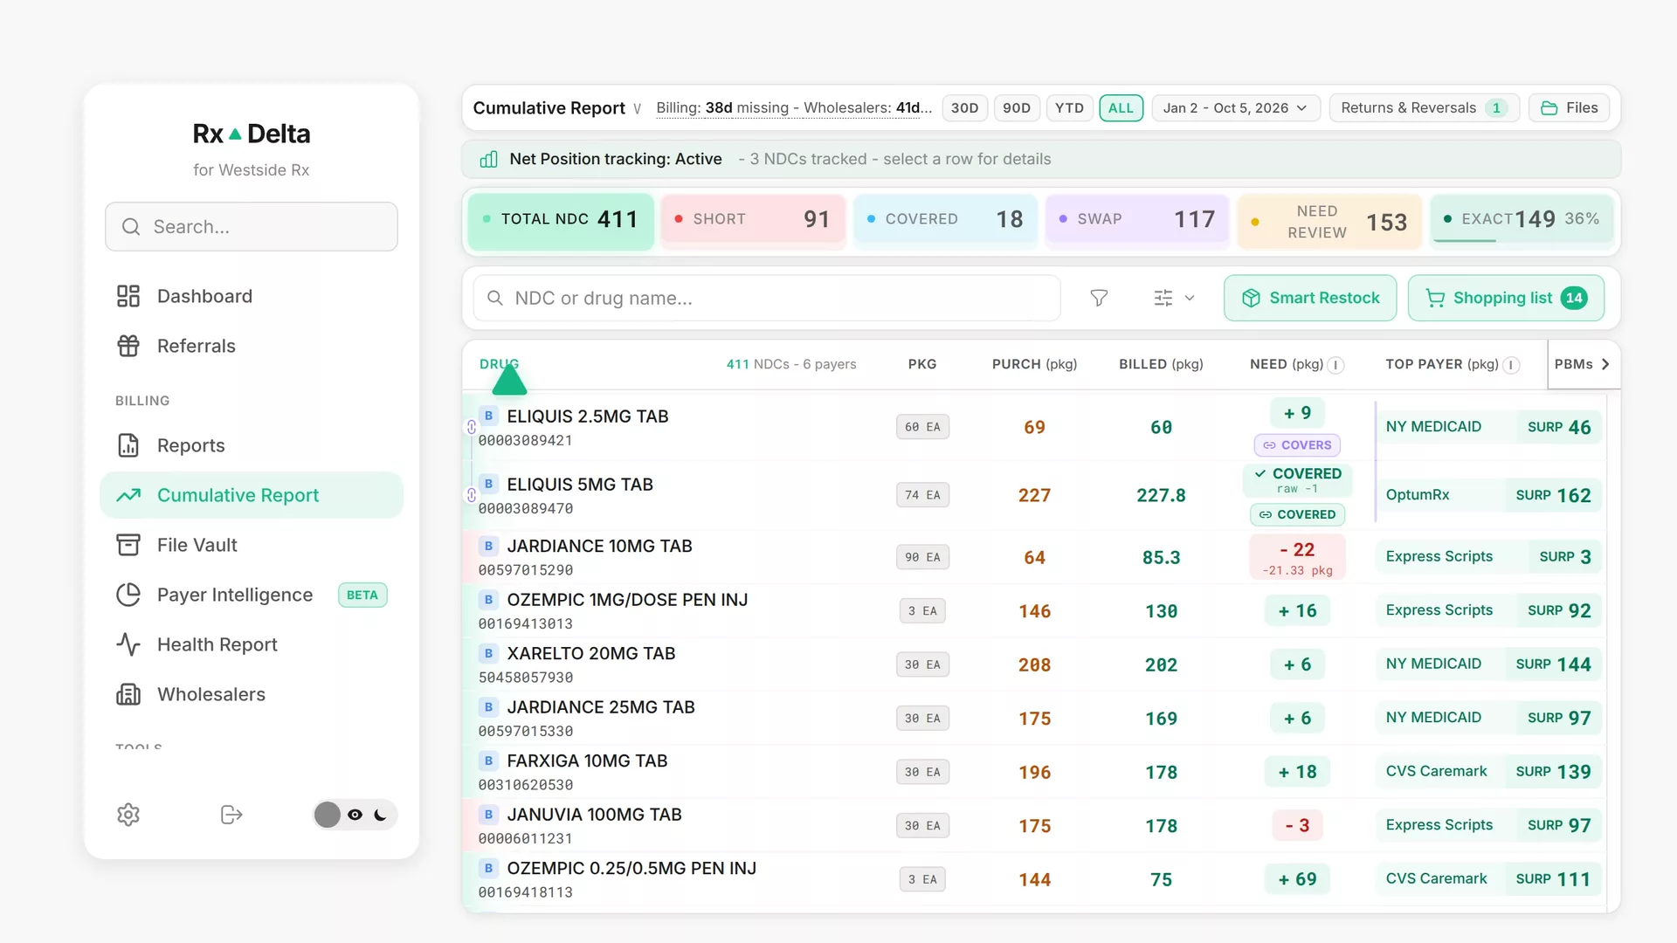
Task: Click the Smart Restock button
Action: click(x=1310, y=298)
